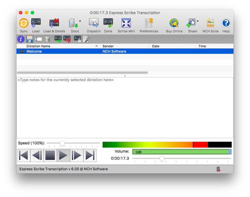Click the Rewind button

37,155
